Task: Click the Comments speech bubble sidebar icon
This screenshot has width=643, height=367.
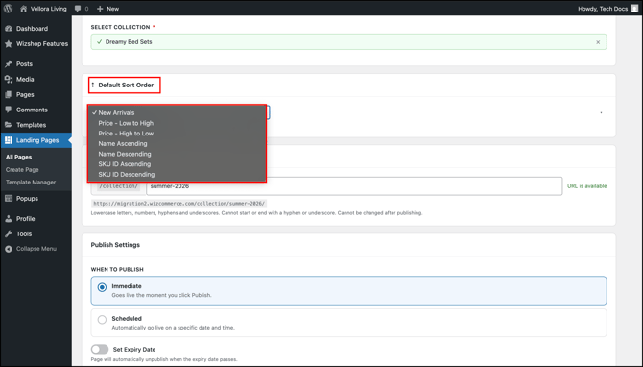Action: click(x=9, y=110)
